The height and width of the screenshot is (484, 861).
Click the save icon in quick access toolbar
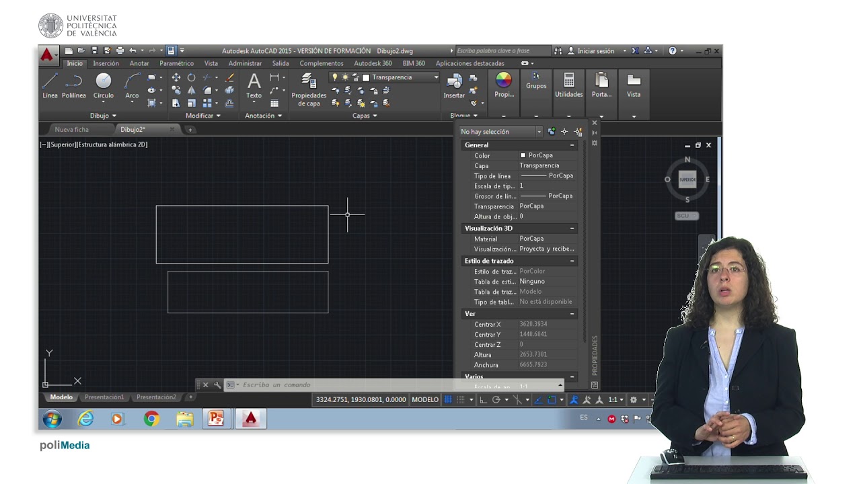94,50
